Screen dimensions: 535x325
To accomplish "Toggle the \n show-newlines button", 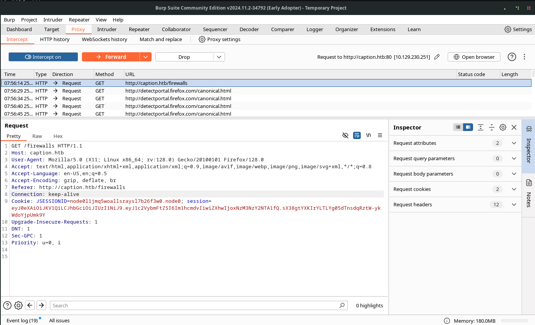I will click(x=368, y=135).
